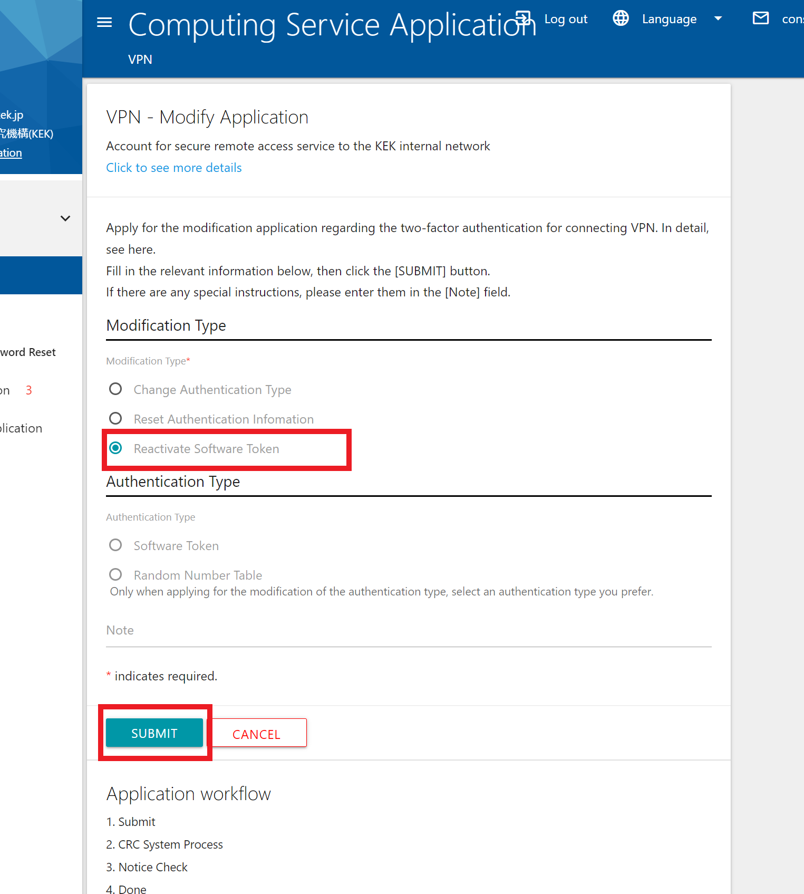The image size is (804, 894).
Task: Click the 'VPN - Modify Application' heading
Action: 207,117
